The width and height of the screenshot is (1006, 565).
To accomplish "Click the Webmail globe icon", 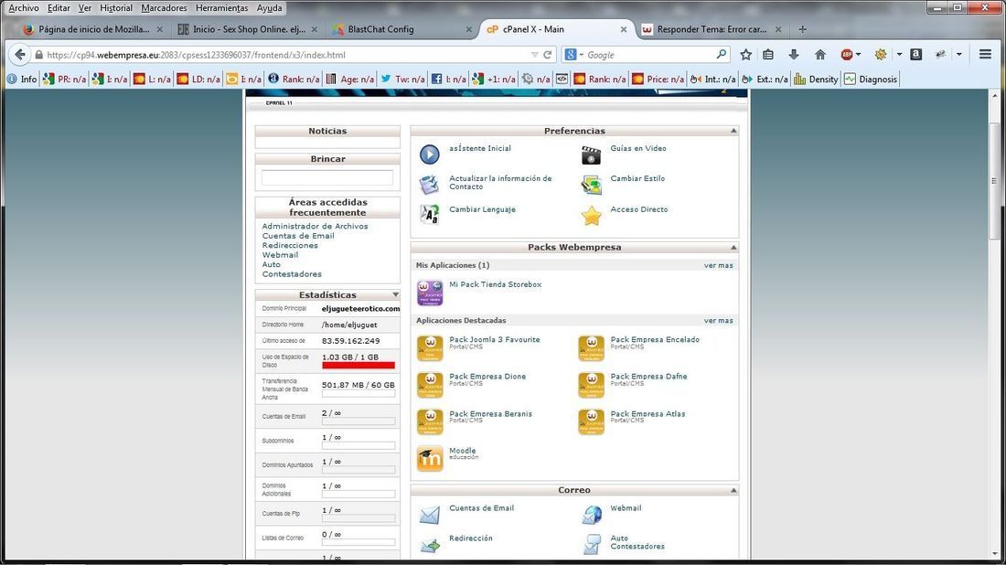I will pyautogui.click(x=592, y=515).
